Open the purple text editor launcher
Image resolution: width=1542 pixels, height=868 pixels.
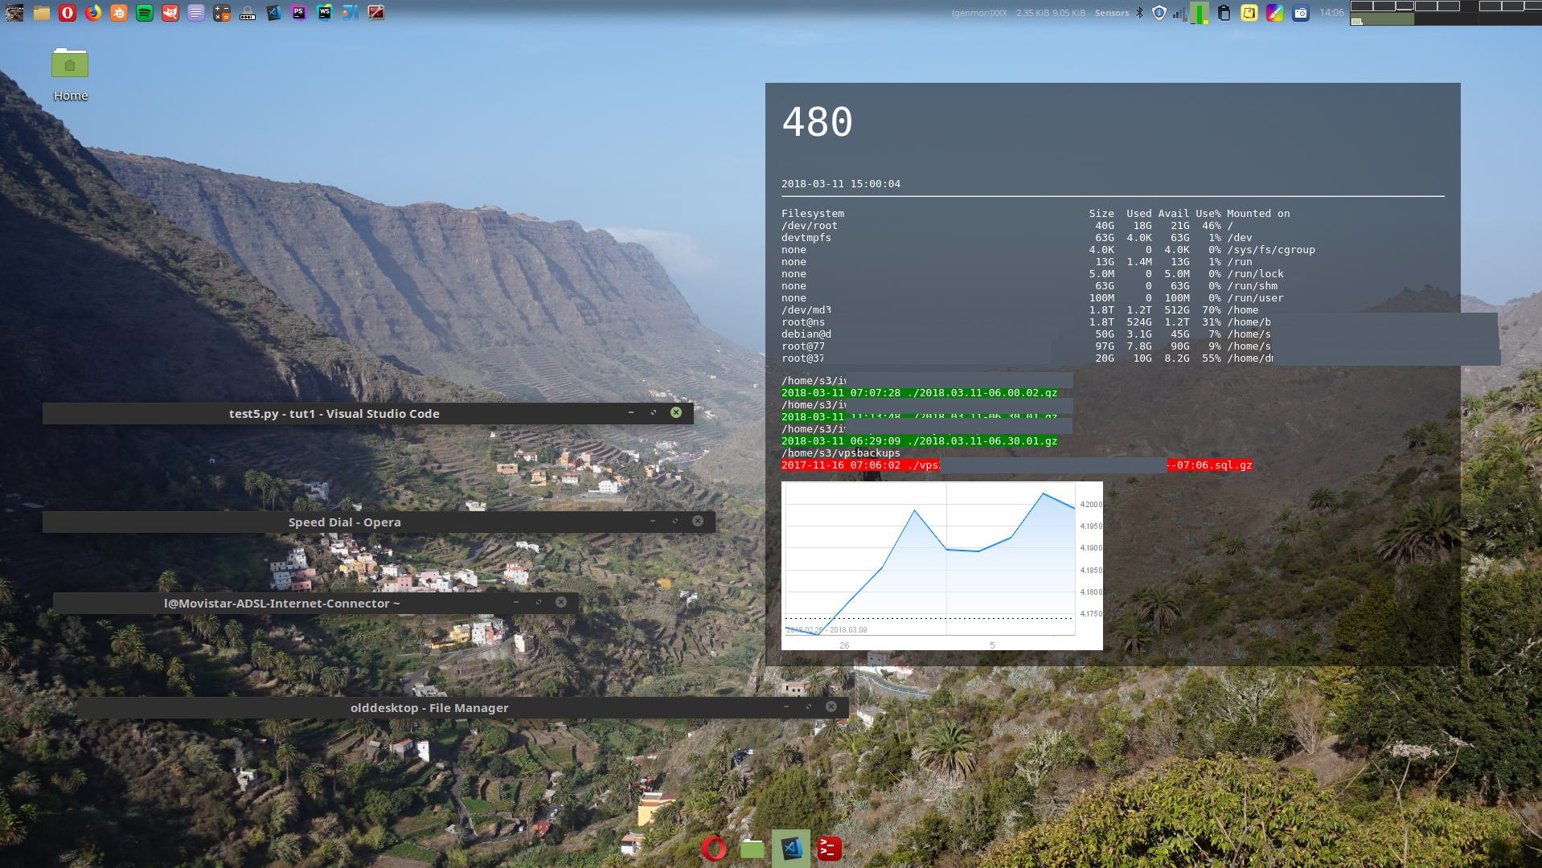click(x=196, y=13)
